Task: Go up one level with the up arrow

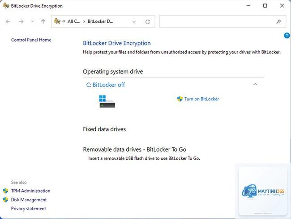Action: pos(43,22)
